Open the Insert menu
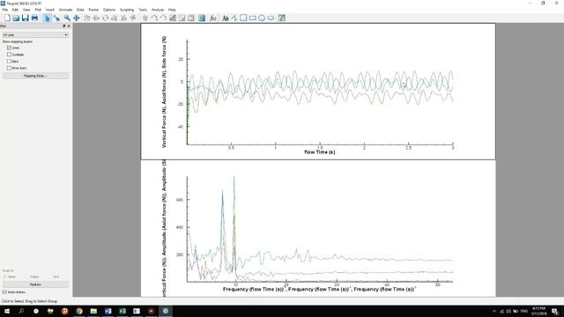Screen dimensions: 564x317 tap(50, 10)
